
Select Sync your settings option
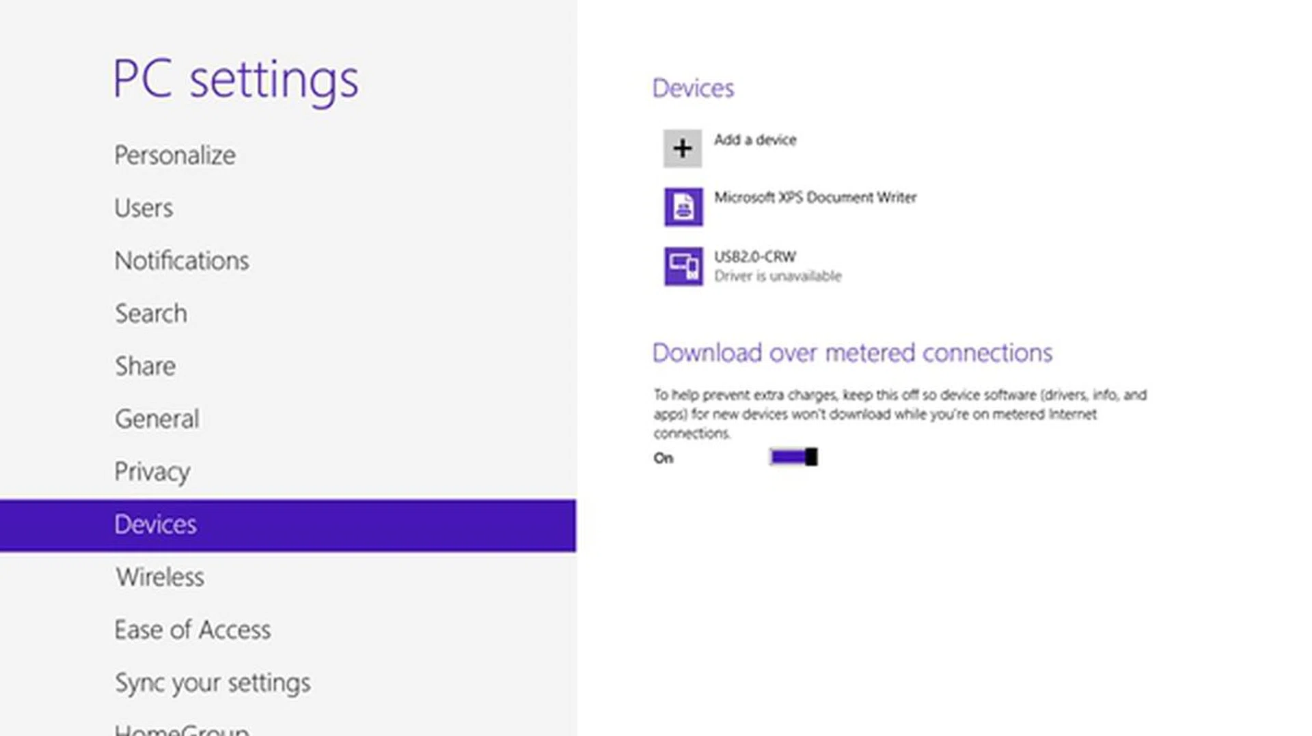tap(213, 683)
